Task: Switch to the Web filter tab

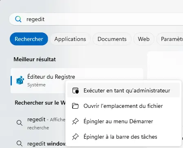Action: pos(143,39)
